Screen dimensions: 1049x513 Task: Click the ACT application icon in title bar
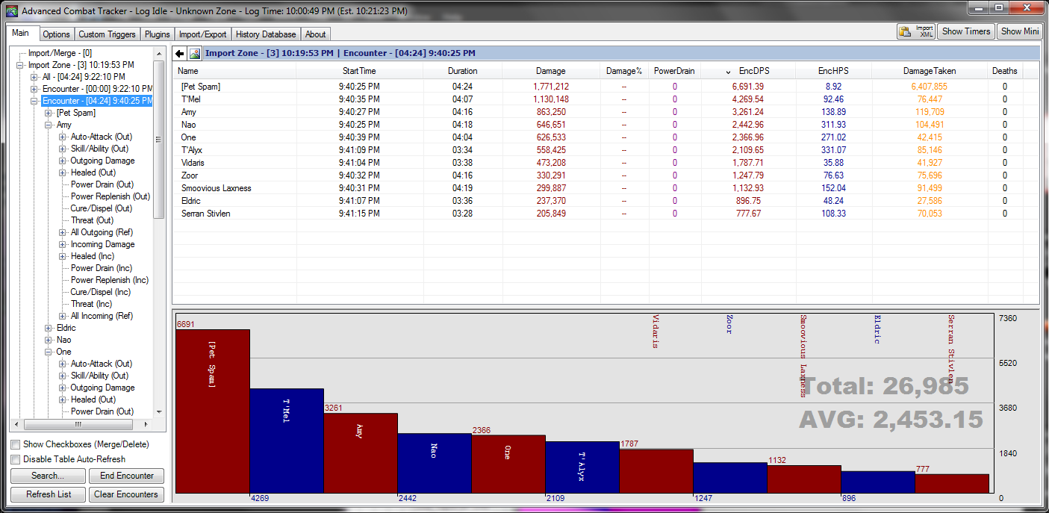tap(11, 10)
